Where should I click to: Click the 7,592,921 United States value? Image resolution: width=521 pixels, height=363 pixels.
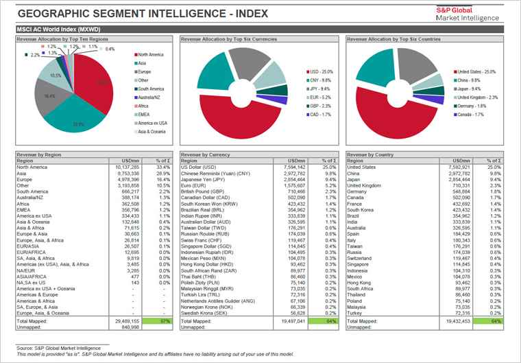point(459,167)
